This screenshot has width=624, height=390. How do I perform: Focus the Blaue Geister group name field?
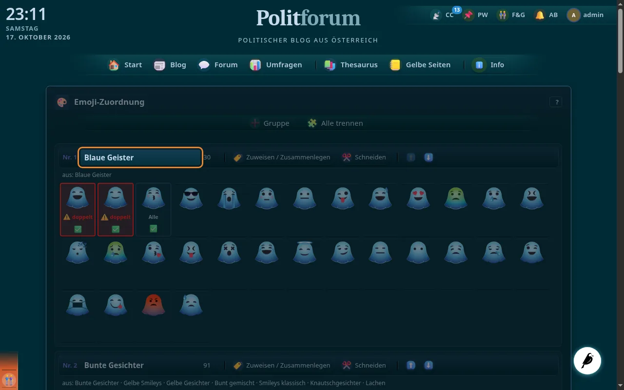tap(140, 157)
